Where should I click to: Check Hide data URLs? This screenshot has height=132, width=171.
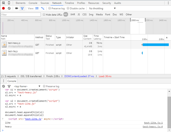click(44, 14)
